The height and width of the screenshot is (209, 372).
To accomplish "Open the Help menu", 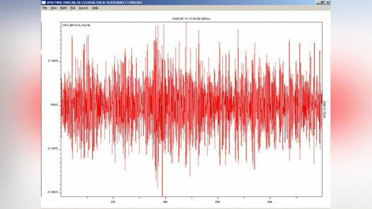I will pos(95,8).
